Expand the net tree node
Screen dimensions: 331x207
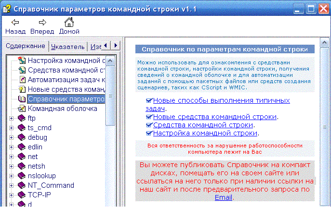12,157
